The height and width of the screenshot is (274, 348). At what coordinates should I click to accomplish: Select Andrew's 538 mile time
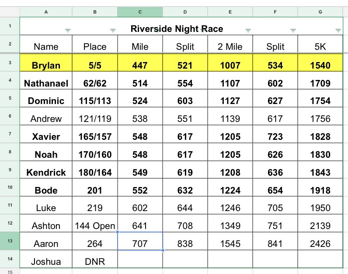coord(140,116)
